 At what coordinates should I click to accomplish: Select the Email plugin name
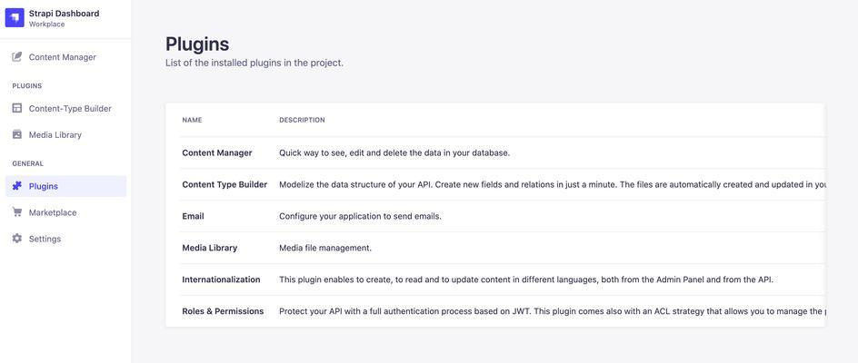tap(194, 216)
